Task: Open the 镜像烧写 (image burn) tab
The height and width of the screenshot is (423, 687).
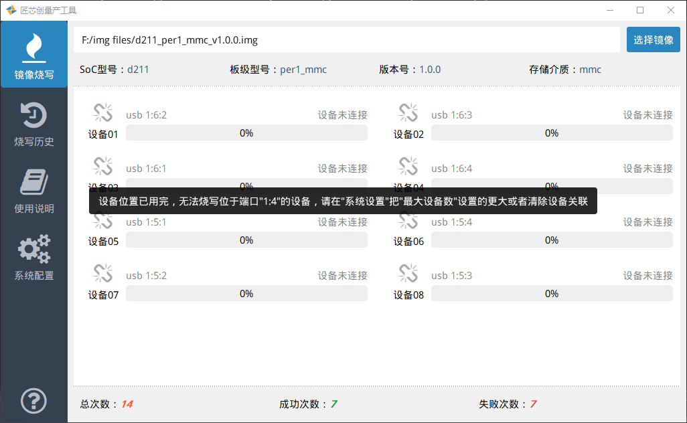Action: click(x=34, y=55)
